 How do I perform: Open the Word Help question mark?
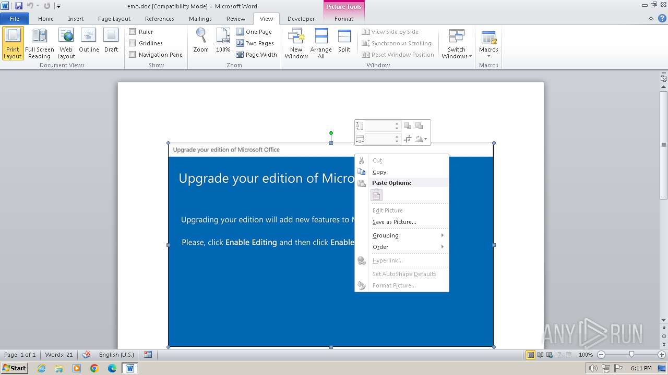(661, 19)
